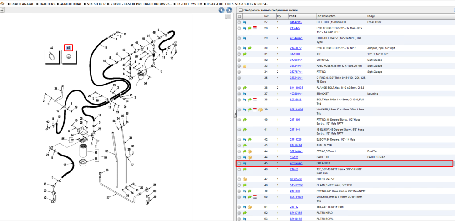Go to the catalog home icon
This screenshot has height=221, width=455.
point(2,4)
